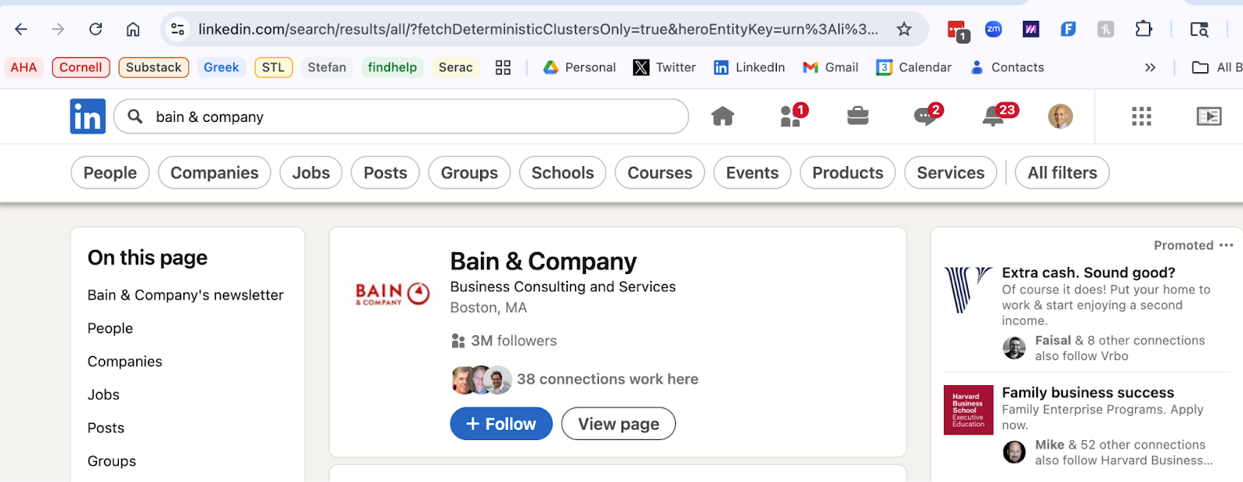1243x482 pixels.
Task: Show more bookmarks with double chevron
Action: pyautogui.click(x=1151, y=68)
